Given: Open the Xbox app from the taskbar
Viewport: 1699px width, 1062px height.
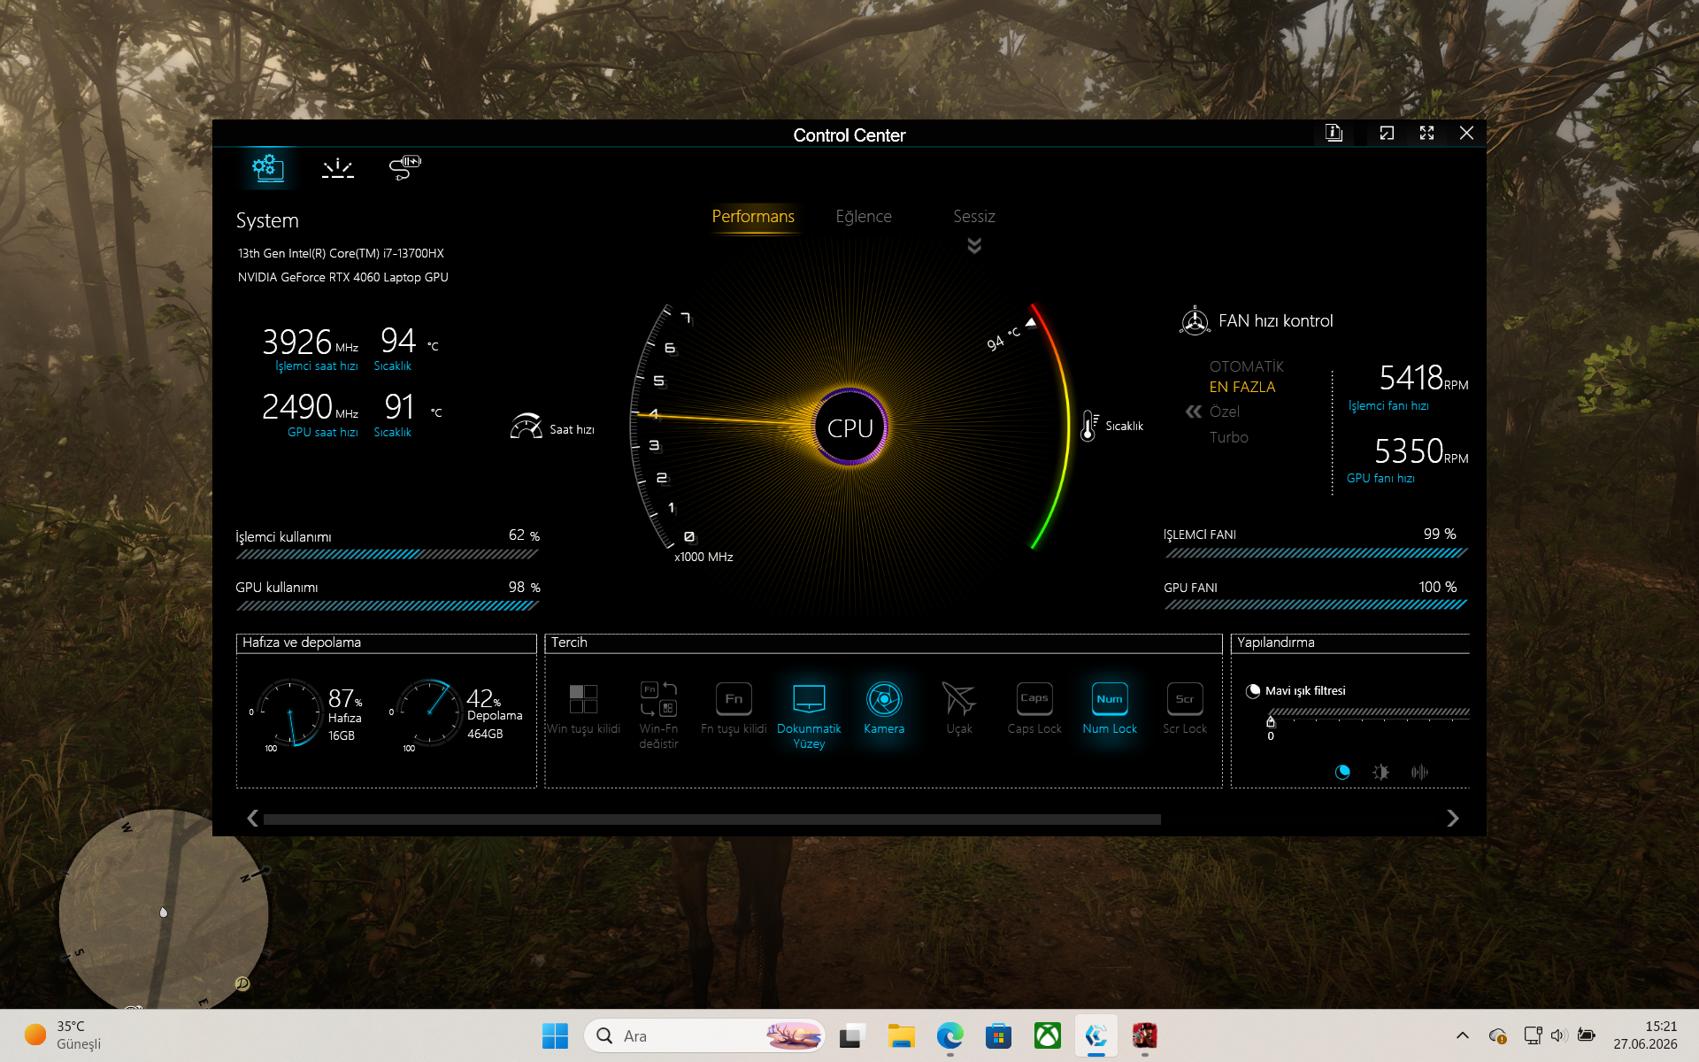Looking at the screenshot, I should [1048, 1035].
